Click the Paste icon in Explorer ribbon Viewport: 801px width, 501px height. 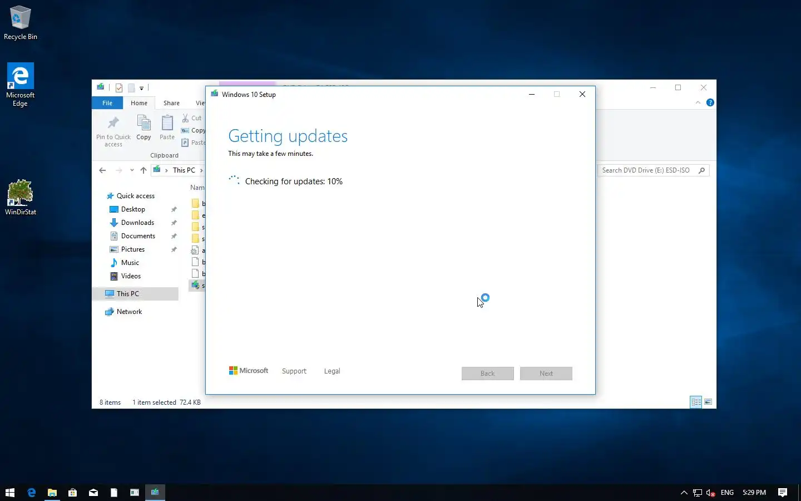coord(167,127)
